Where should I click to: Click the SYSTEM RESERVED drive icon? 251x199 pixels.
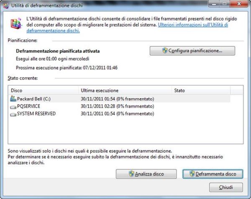13,114
